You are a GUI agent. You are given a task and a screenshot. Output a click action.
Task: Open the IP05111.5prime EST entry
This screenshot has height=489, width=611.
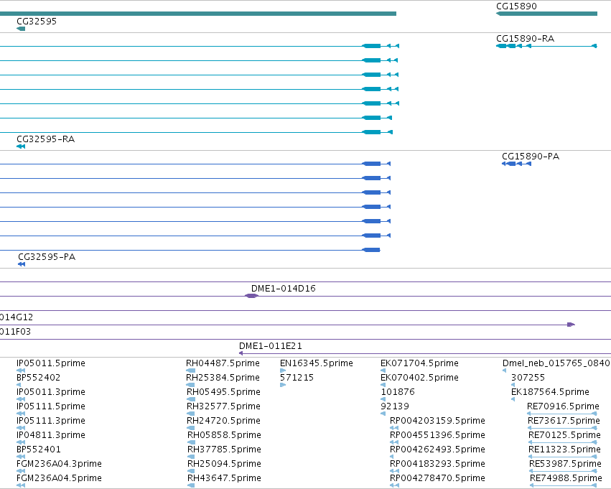[51, 406]
